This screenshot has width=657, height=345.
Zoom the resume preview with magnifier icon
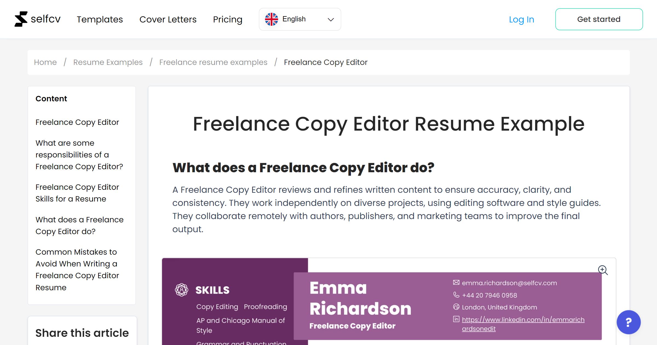603,270
